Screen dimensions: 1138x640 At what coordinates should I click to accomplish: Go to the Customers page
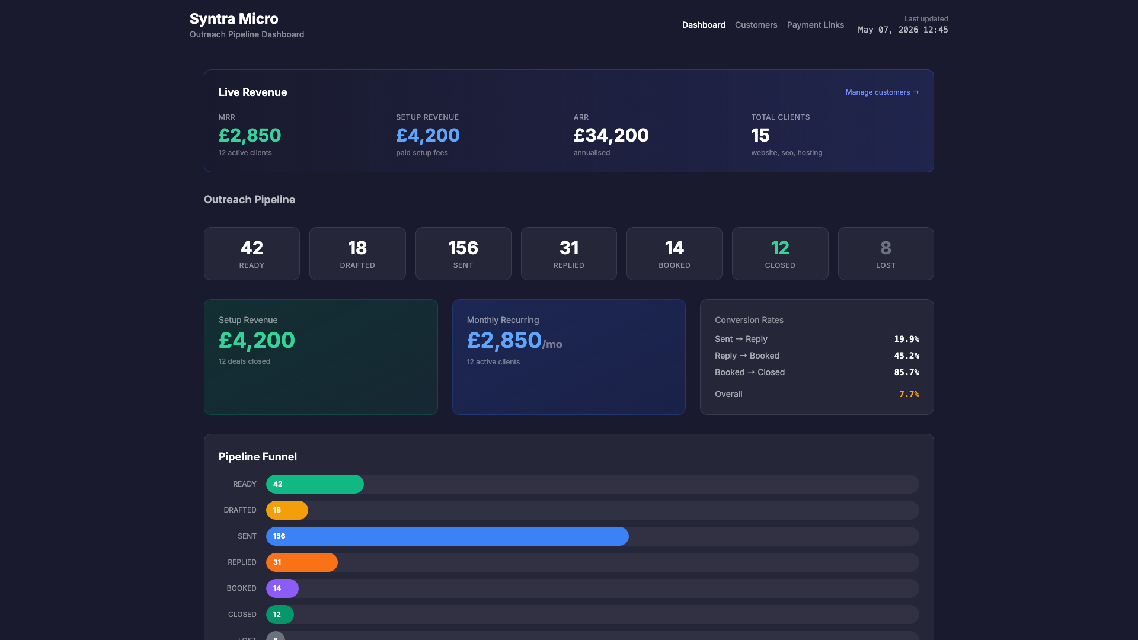756,25
